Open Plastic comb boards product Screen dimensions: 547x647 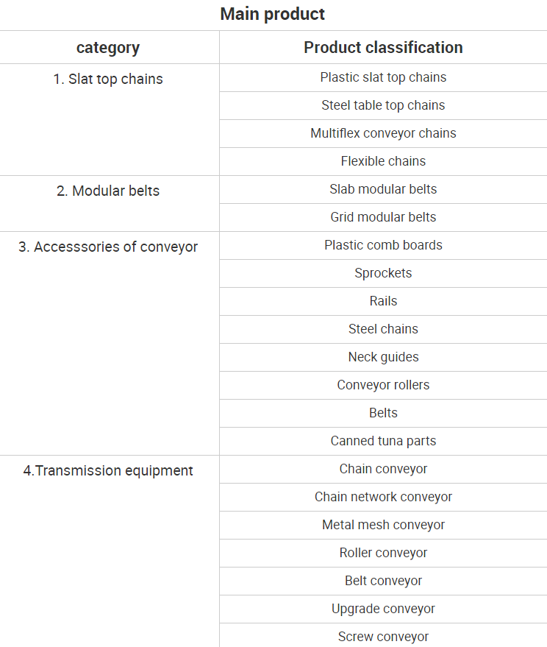pos(383,245)
